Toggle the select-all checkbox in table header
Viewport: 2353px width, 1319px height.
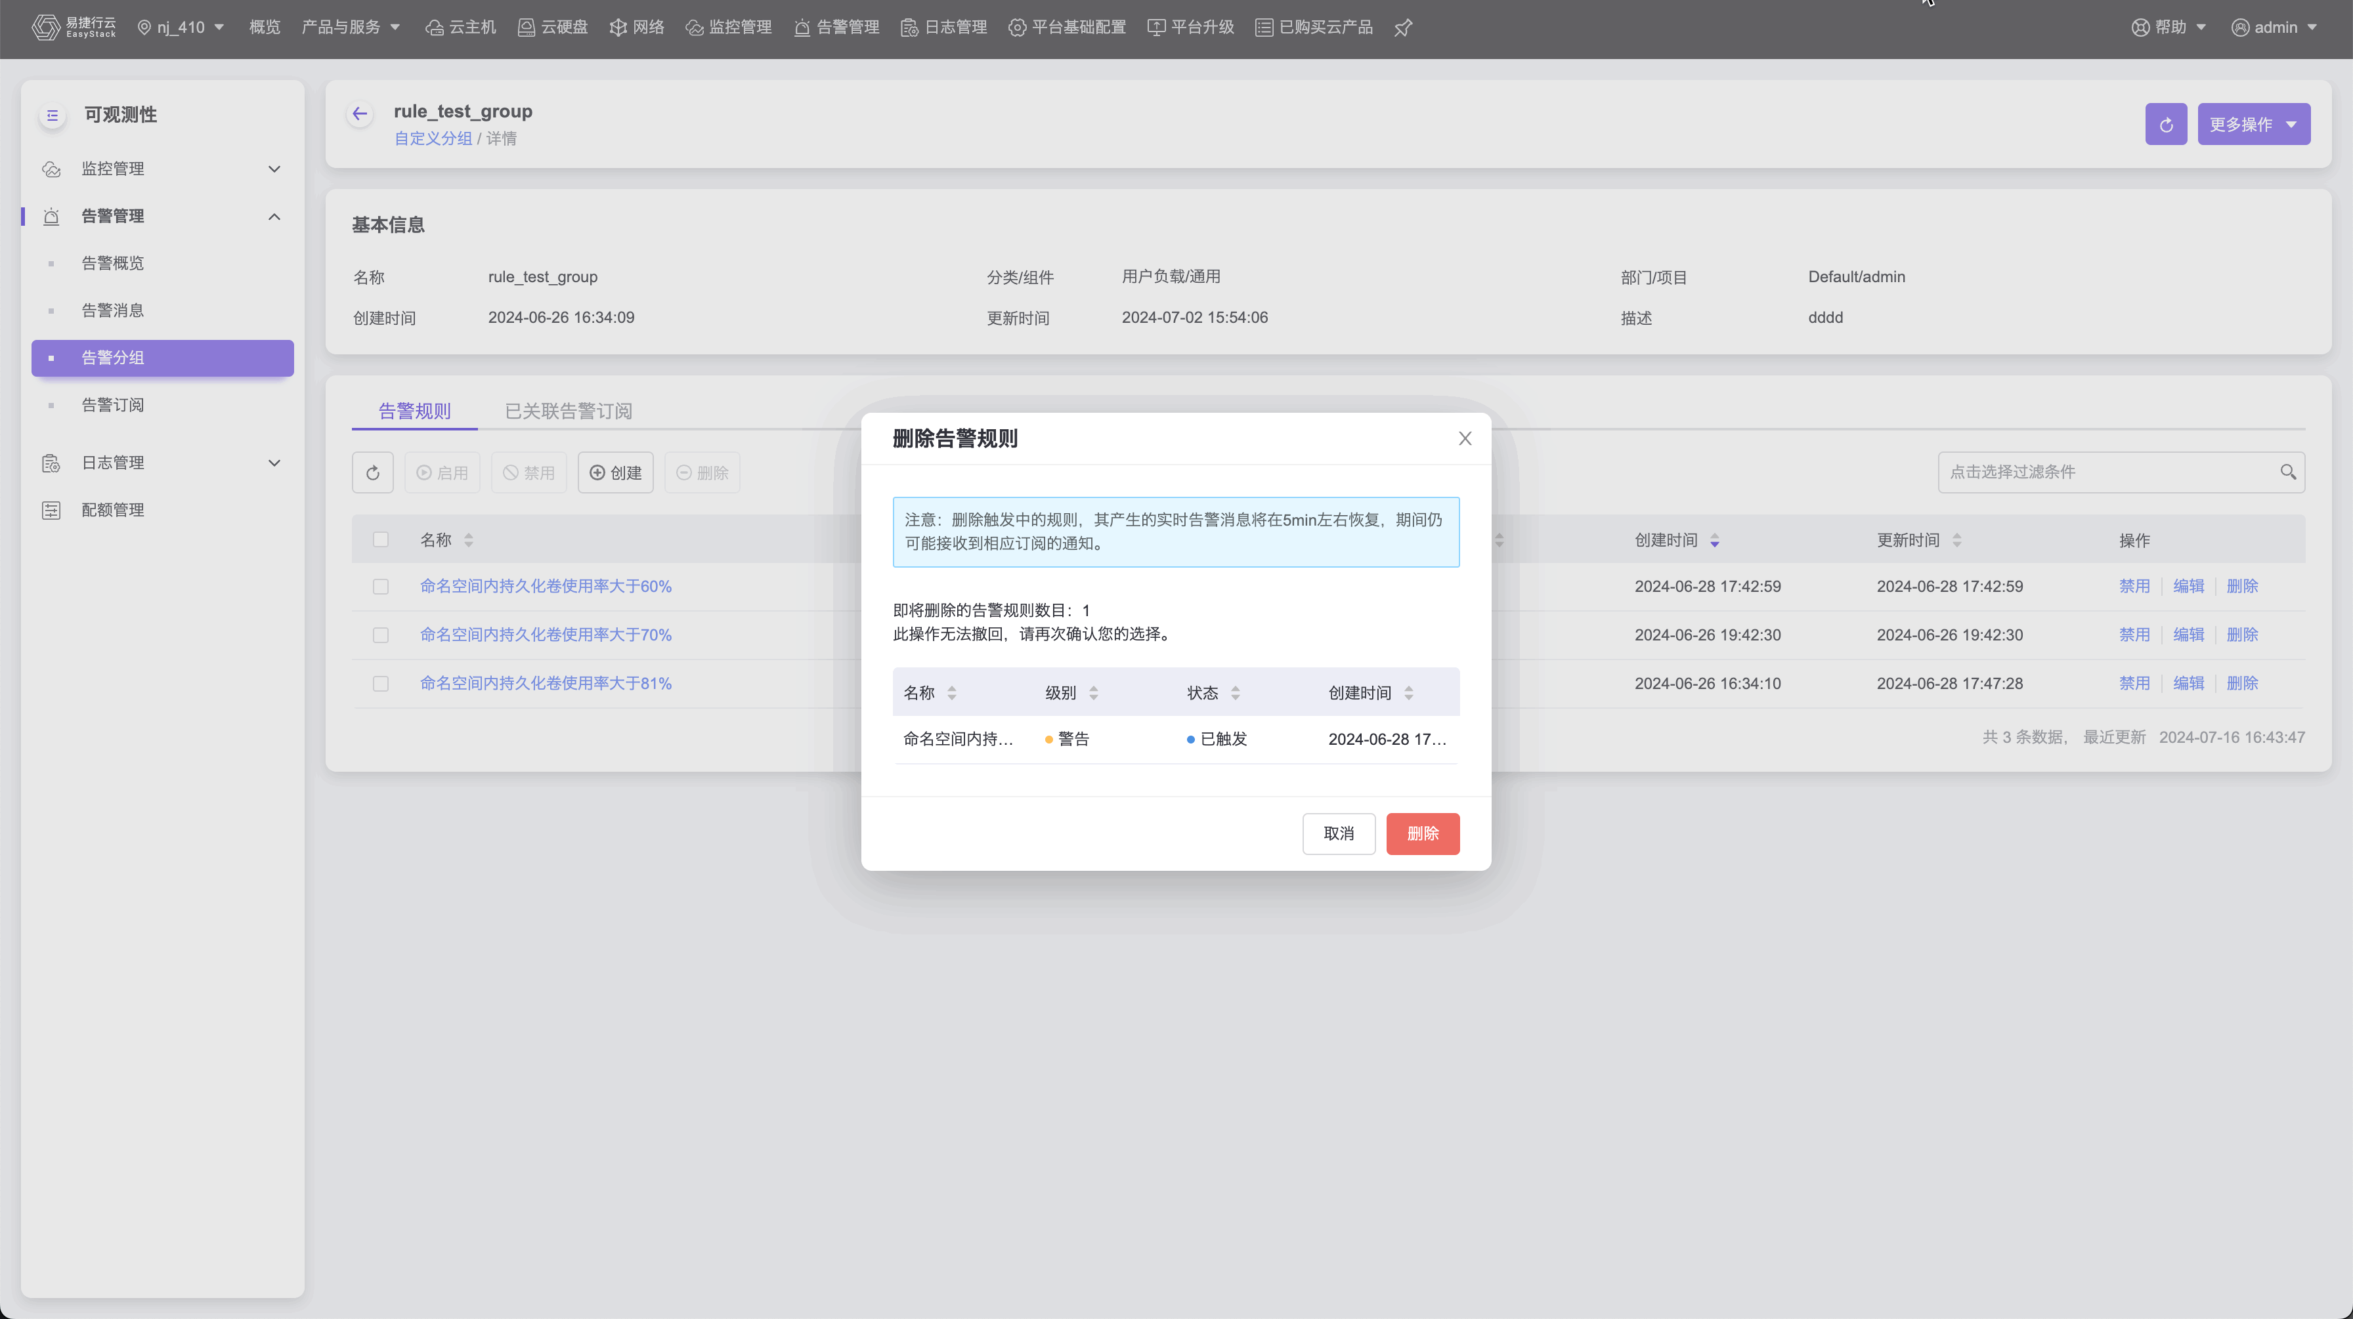(381, 539)
